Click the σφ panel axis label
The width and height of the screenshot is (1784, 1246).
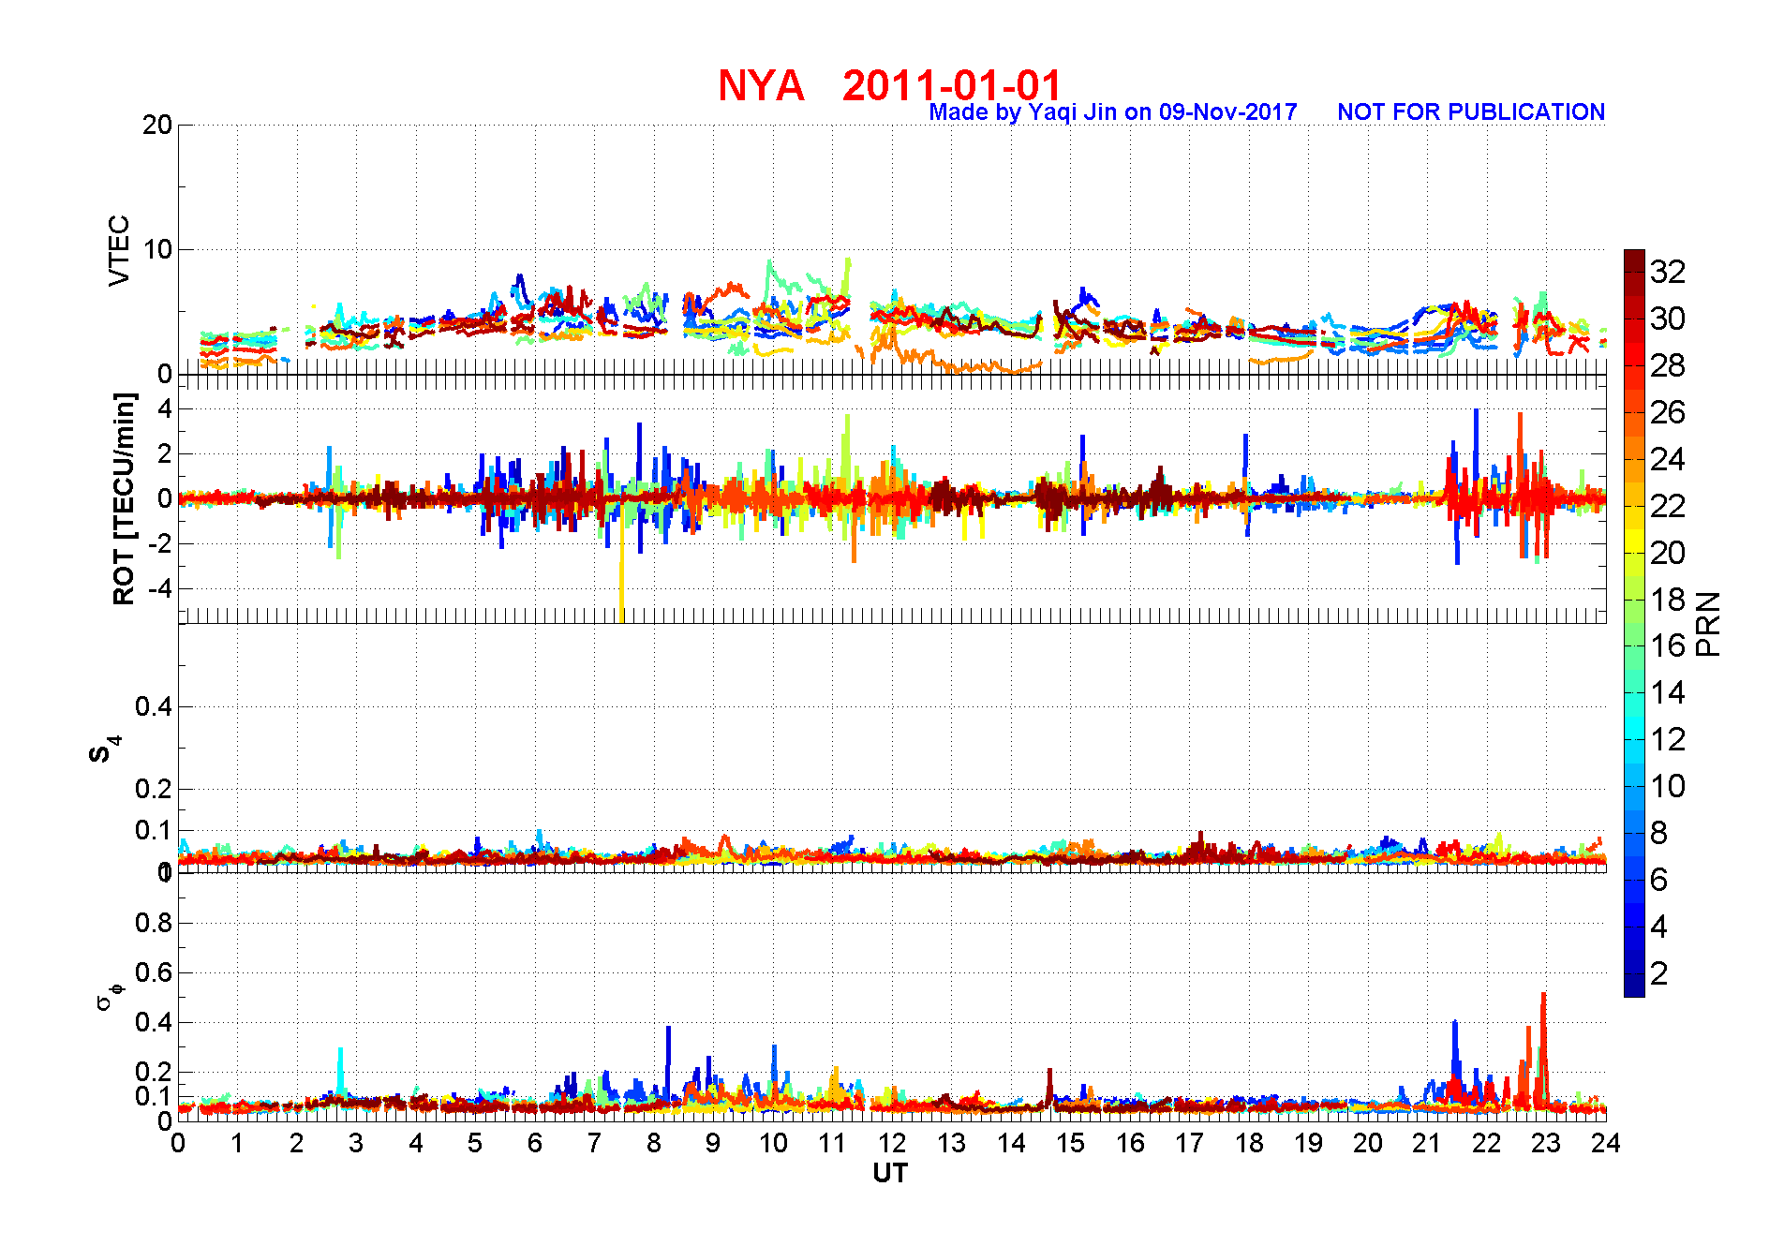[110, 996]
